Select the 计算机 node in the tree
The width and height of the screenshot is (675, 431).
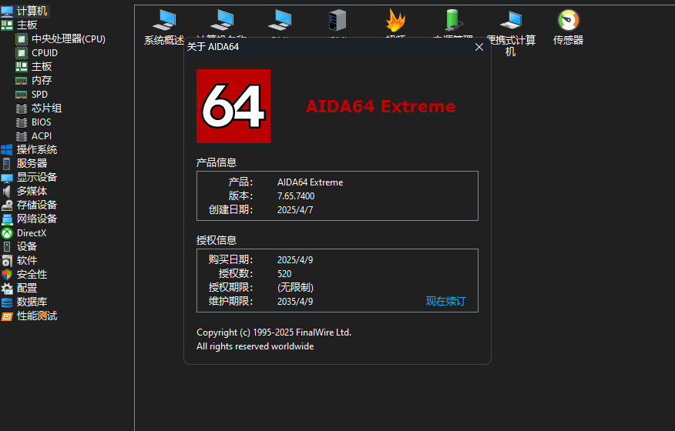tap(32, 11)
